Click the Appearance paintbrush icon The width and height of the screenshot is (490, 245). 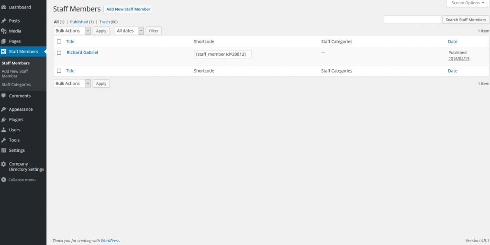click(4, 109)
